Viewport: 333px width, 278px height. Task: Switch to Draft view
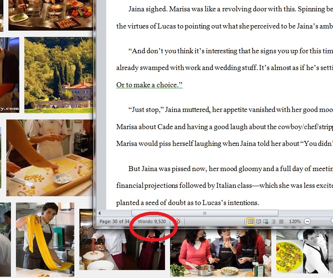(281, 221)
